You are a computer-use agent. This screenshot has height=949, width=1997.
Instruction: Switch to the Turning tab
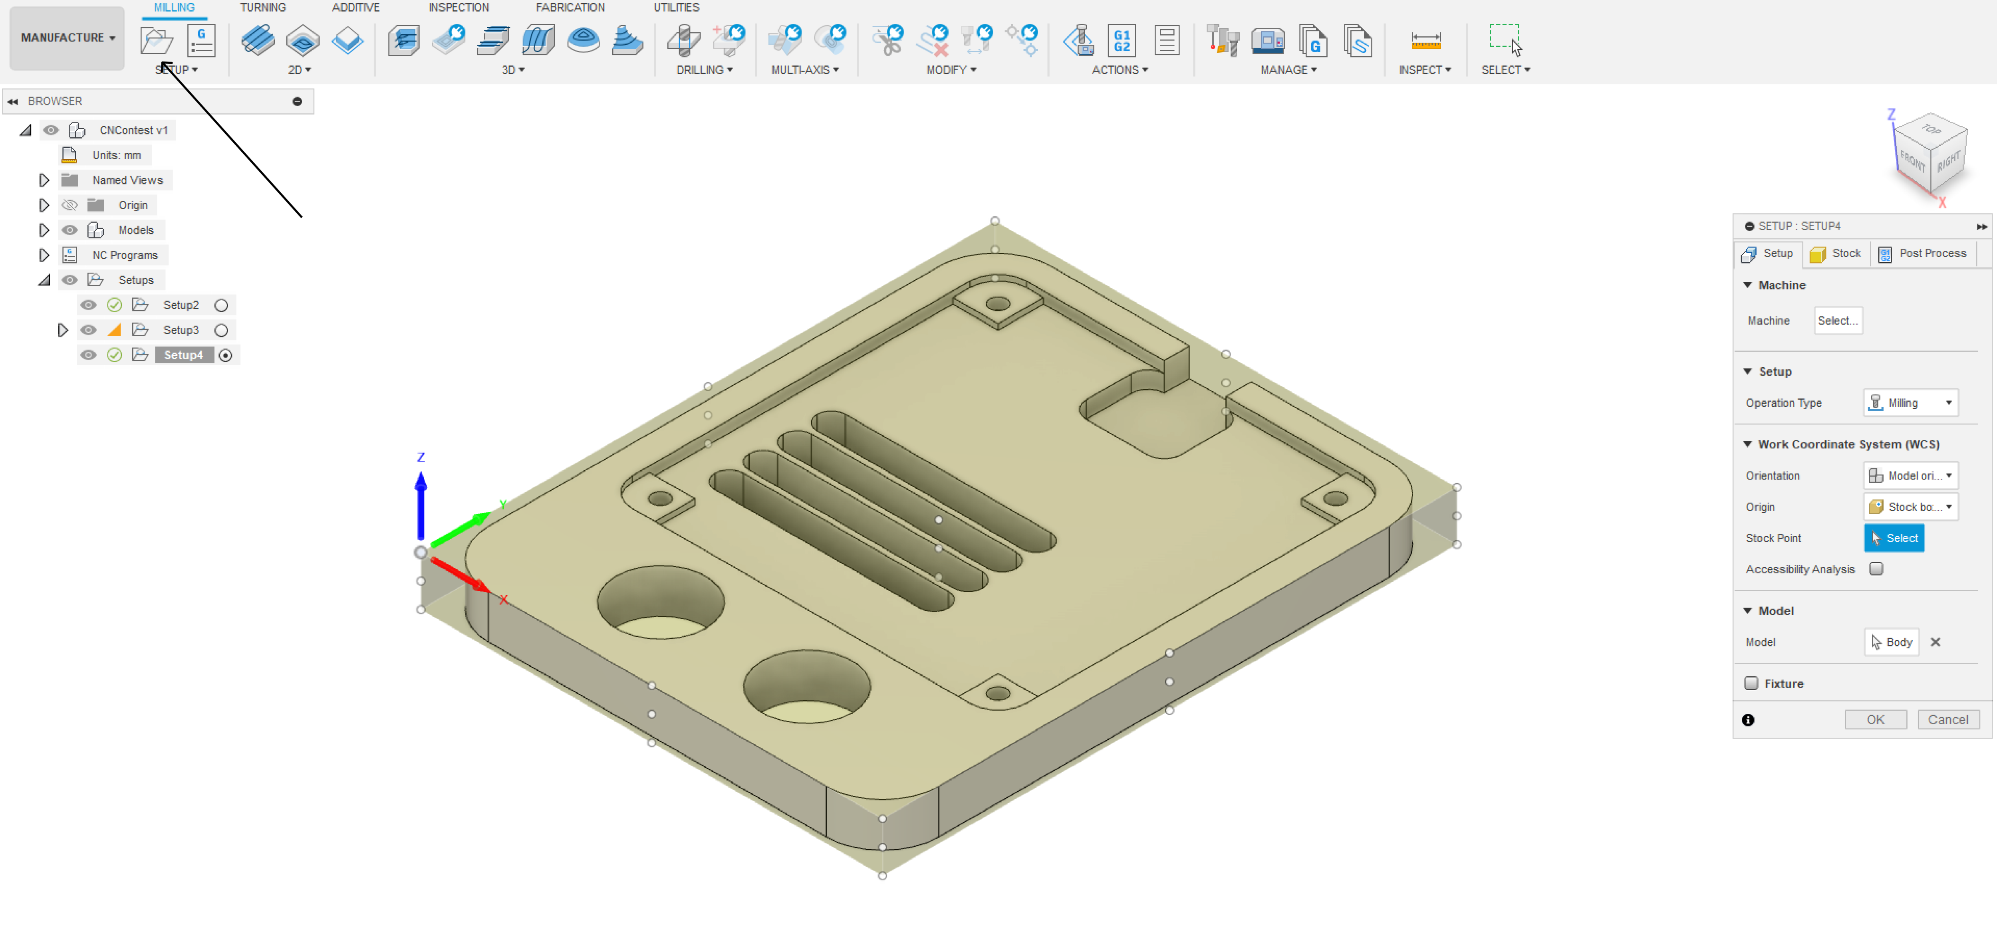click(x=263, y=8)
